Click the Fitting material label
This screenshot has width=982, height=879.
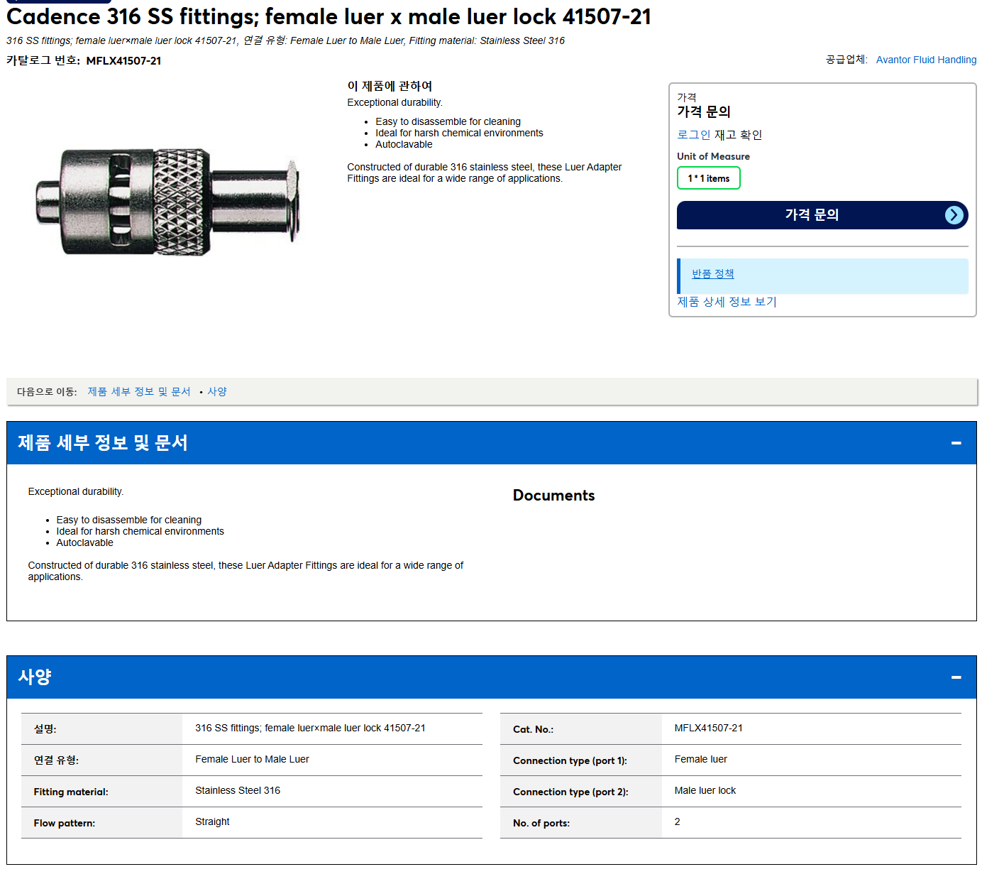(x=71, y=792)
